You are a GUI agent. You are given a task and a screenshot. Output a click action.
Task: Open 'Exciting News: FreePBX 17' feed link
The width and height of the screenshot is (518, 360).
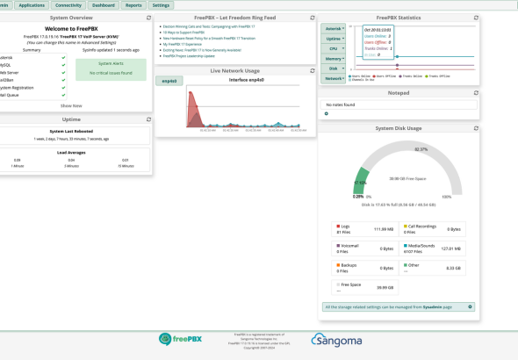click(202, 50)
